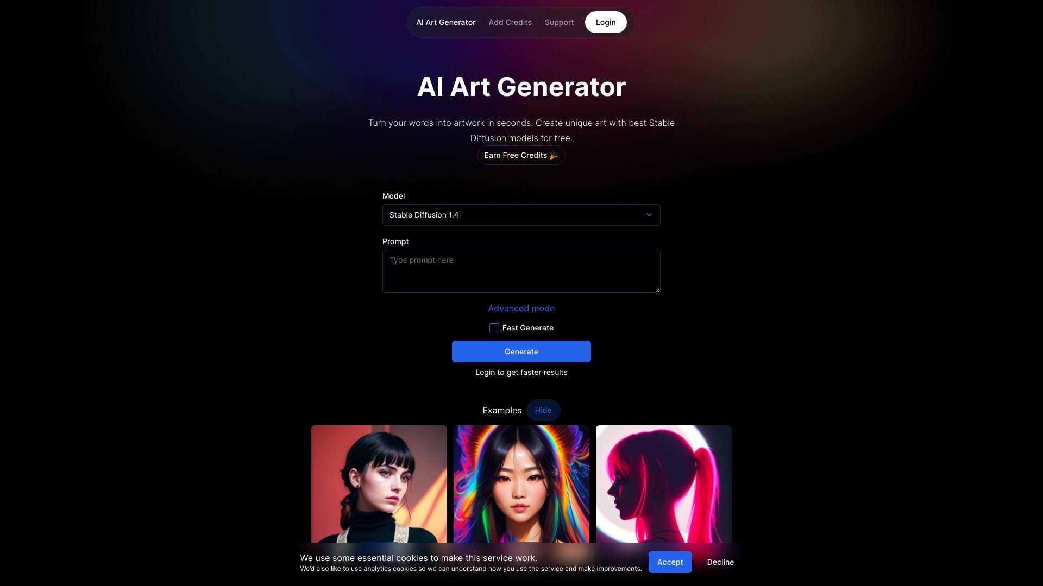Toggle the Fast Generate checkbox off
The width and height of the screenshot is (1043, 586).
point(494,328)
